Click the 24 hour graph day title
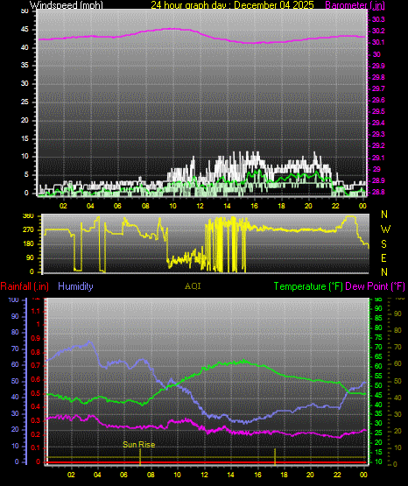This screenshot has height=486, width=408. 232,4
